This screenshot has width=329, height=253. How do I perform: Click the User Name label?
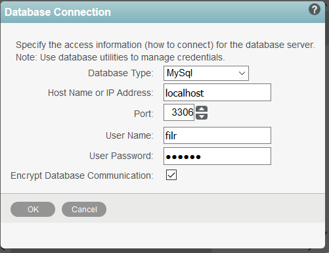129,135
